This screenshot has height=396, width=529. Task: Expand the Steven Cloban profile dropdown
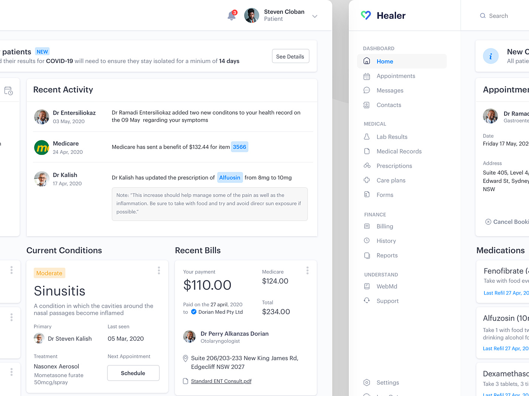[315, 16]
